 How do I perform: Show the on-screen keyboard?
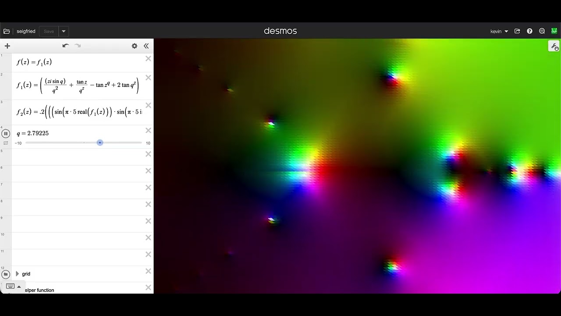click(x=11, y=286)
